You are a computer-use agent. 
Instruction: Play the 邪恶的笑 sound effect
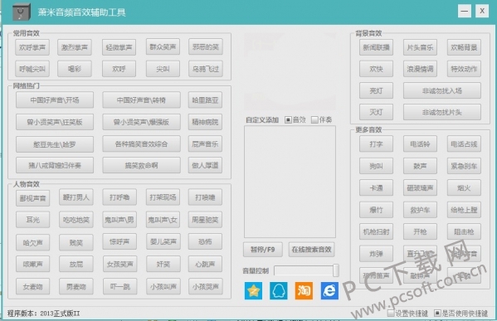point(206,47)
